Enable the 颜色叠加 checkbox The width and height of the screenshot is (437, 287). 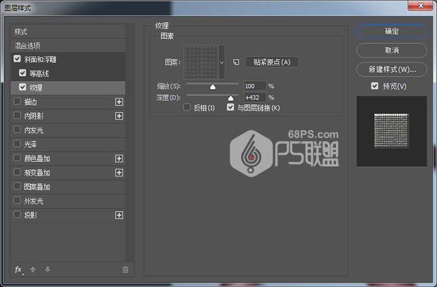point(17,158)
